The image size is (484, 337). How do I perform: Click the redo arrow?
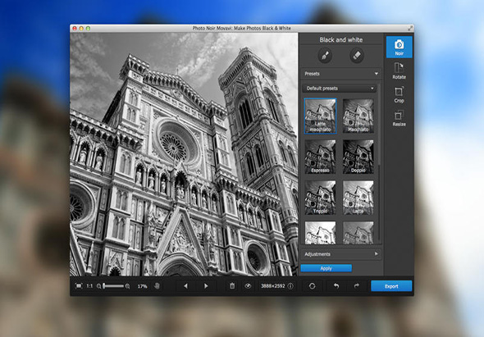pyautogui.click(x=357, y=286)
